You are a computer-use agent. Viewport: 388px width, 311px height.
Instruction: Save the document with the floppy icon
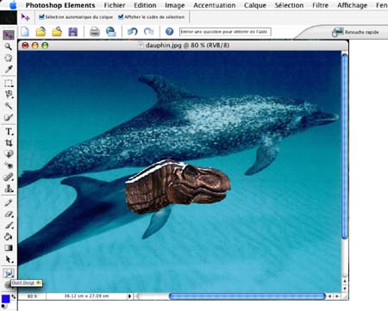click(73, 32)
